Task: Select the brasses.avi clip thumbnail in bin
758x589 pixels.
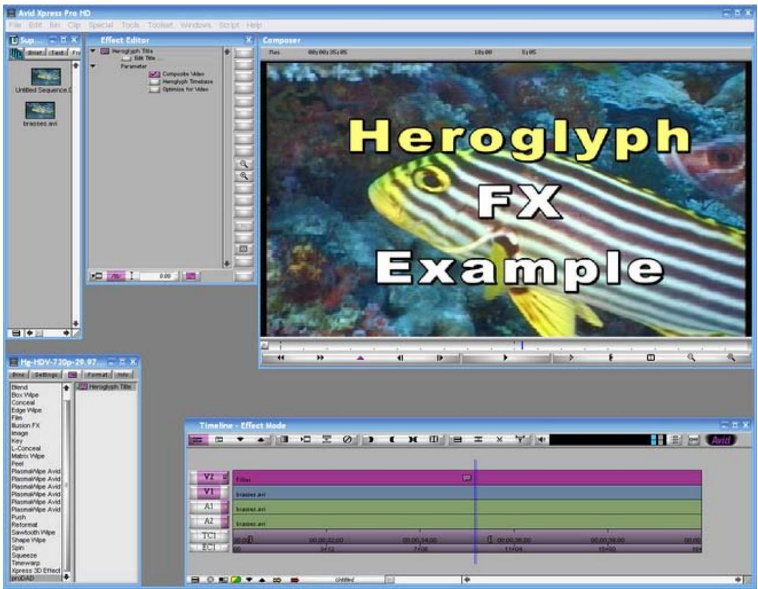Action: coord(40,110)
